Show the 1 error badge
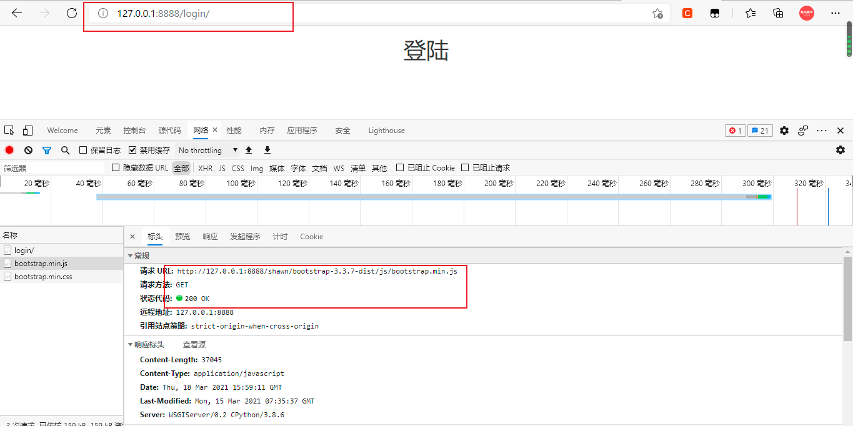This screenshot has height=426, width=853. click(736, 131)
